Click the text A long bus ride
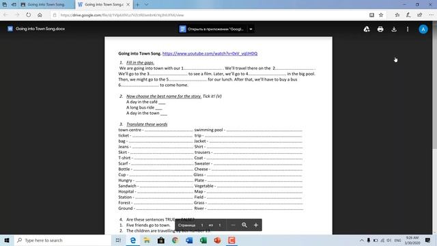This screenshot has height=246, width=437. (140, 107)
